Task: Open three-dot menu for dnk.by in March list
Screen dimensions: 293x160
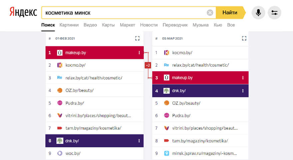Action: [x=243, y=91]
